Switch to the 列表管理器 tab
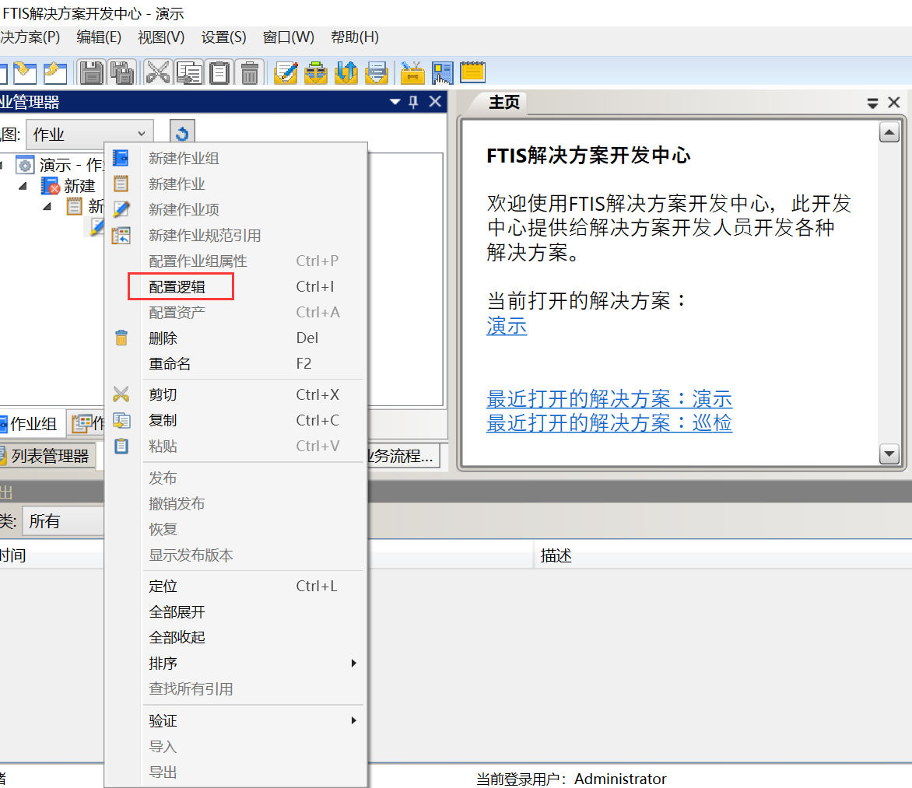Viewport: 912px width, 788px height. [x=48, y=457]
